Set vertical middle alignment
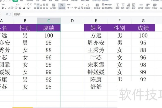The height and width of the screenshot is (108, 162). click(38, 5)
